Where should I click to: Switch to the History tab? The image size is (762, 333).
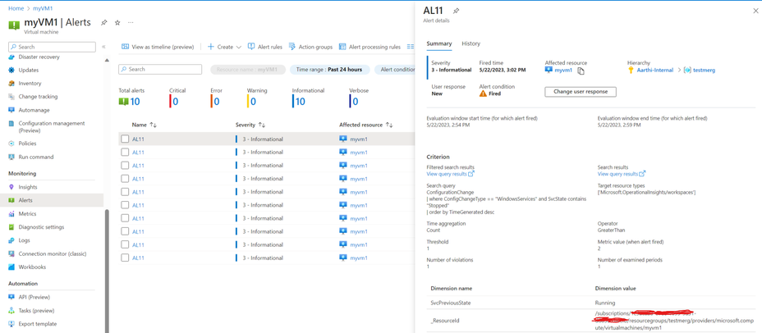tap(471, 43)
